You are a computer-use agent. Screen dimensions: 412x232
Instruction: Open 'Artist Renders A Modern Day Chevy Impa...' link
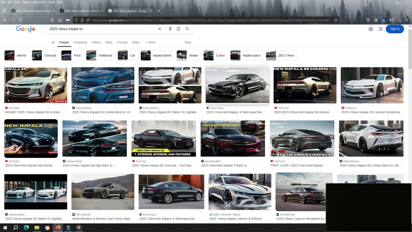[102, 218]
